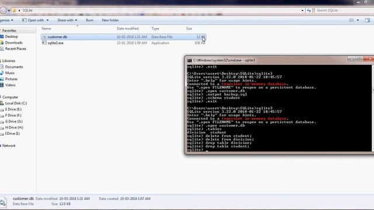Click the Burn toolbar button
Screen dimensions: 374x210
pyautogui.click(x=89, y=20)
